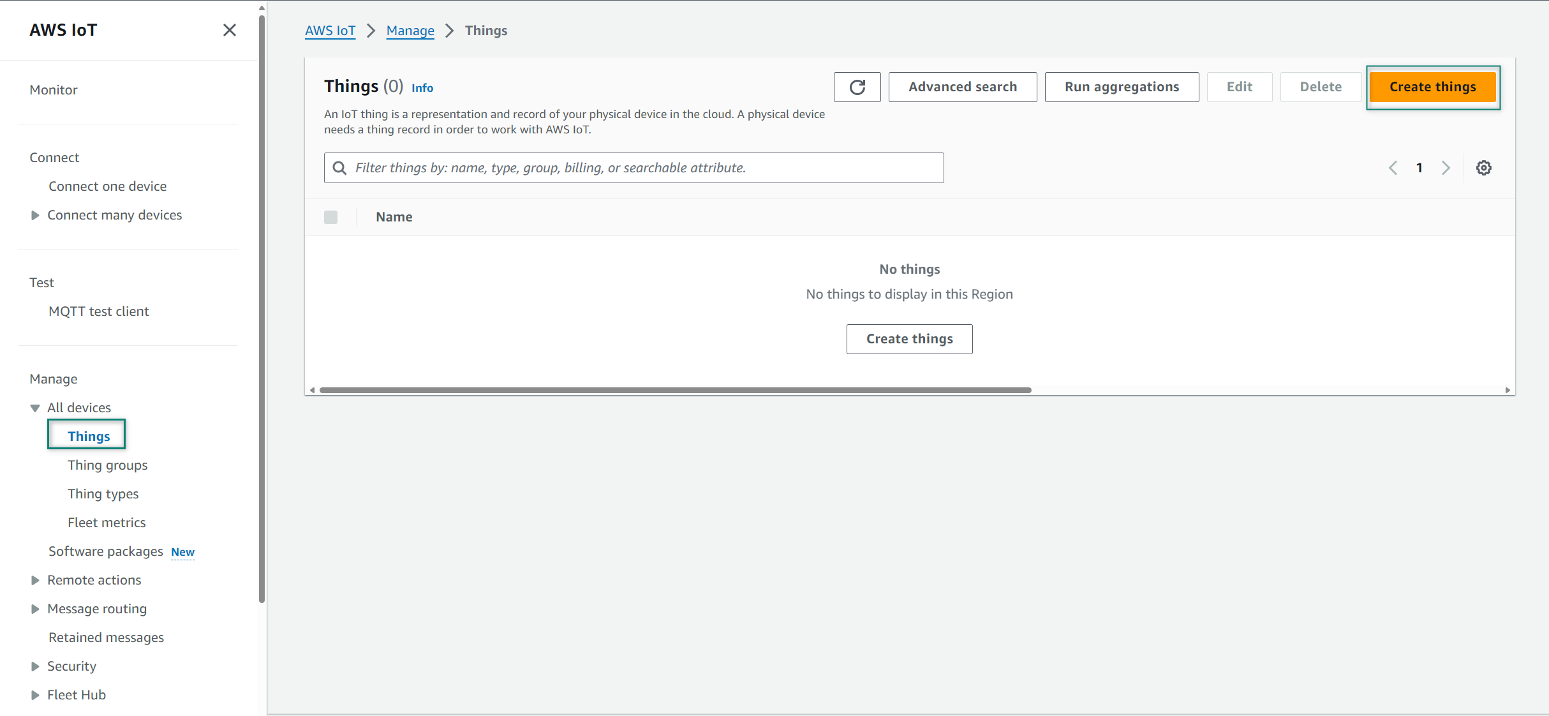Expand Fleet Hub section
1549x716 pixels.
pos(35,695)
